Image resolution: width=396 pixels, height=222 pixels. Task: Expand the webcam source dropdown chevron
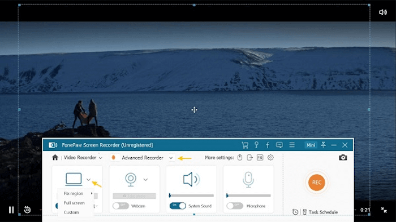(x=145, y=180)
